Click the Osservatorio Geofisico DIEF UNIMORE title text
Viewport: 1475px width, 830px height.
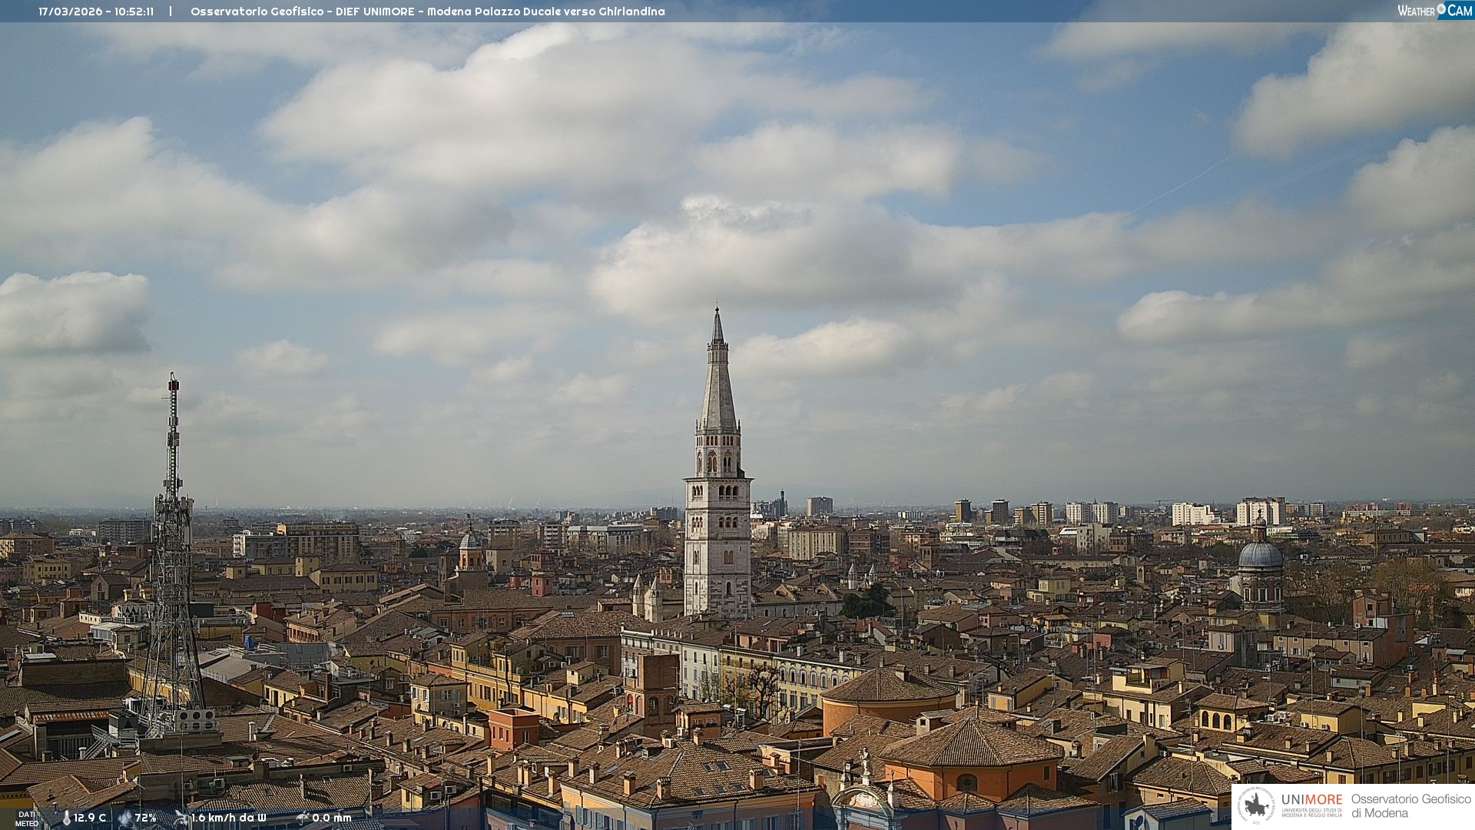click(427, 12)
